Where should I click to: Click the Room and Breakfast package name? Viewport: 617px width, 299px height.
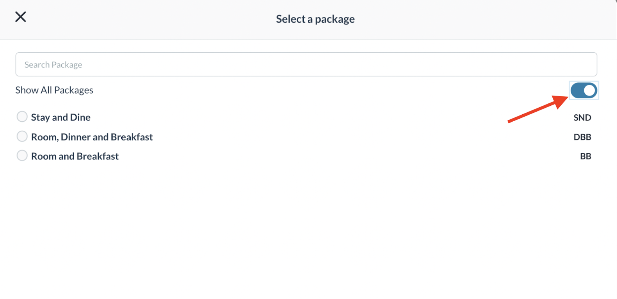pos(75,156)
